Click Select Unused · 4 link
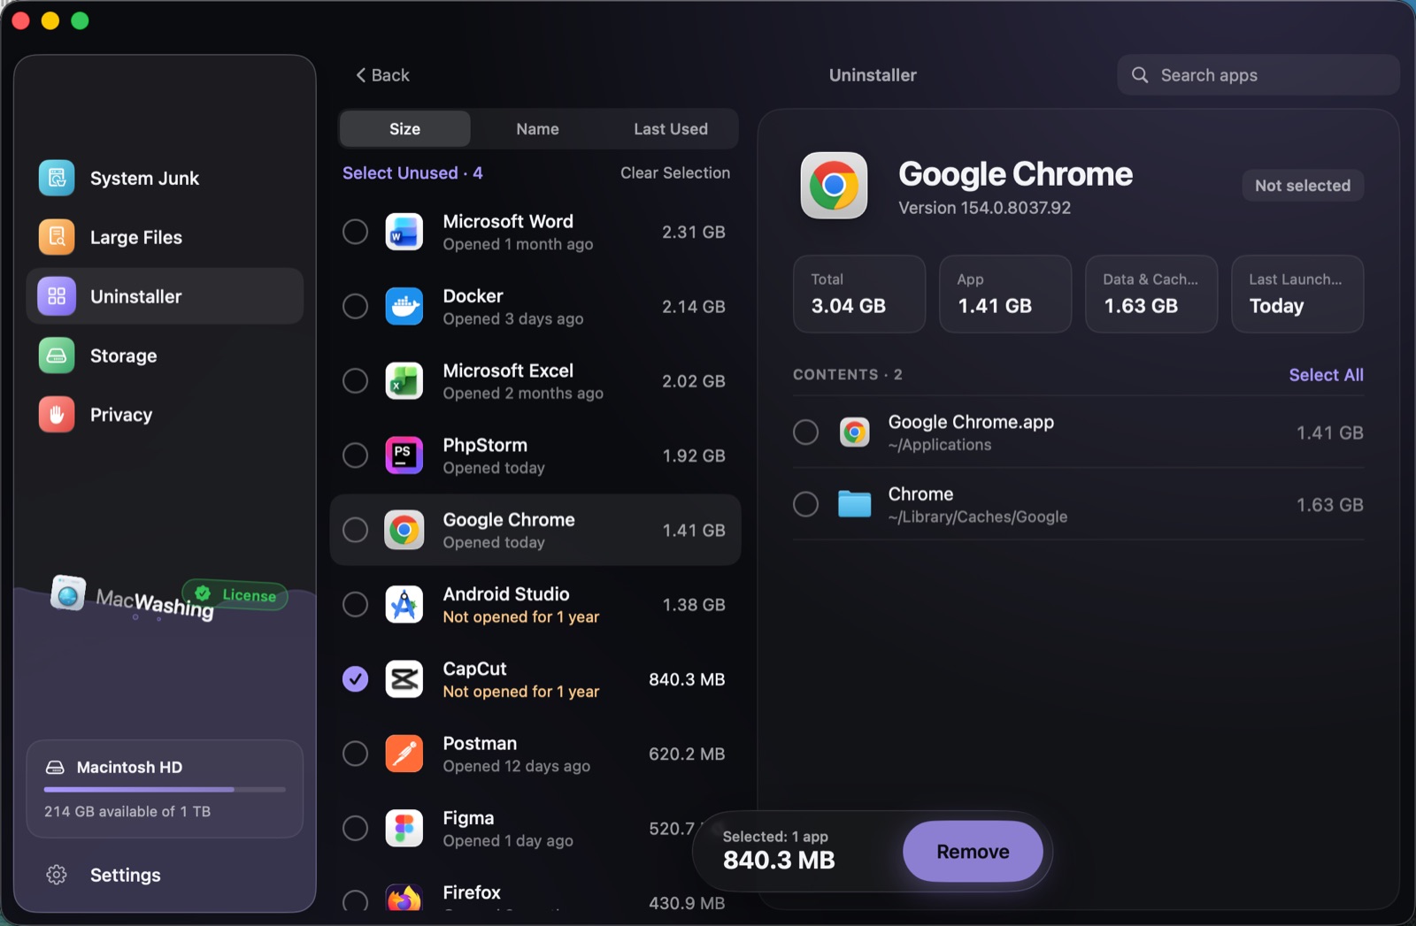The width and height of the screenshot is (1416, 926). [x=412, y=173]
